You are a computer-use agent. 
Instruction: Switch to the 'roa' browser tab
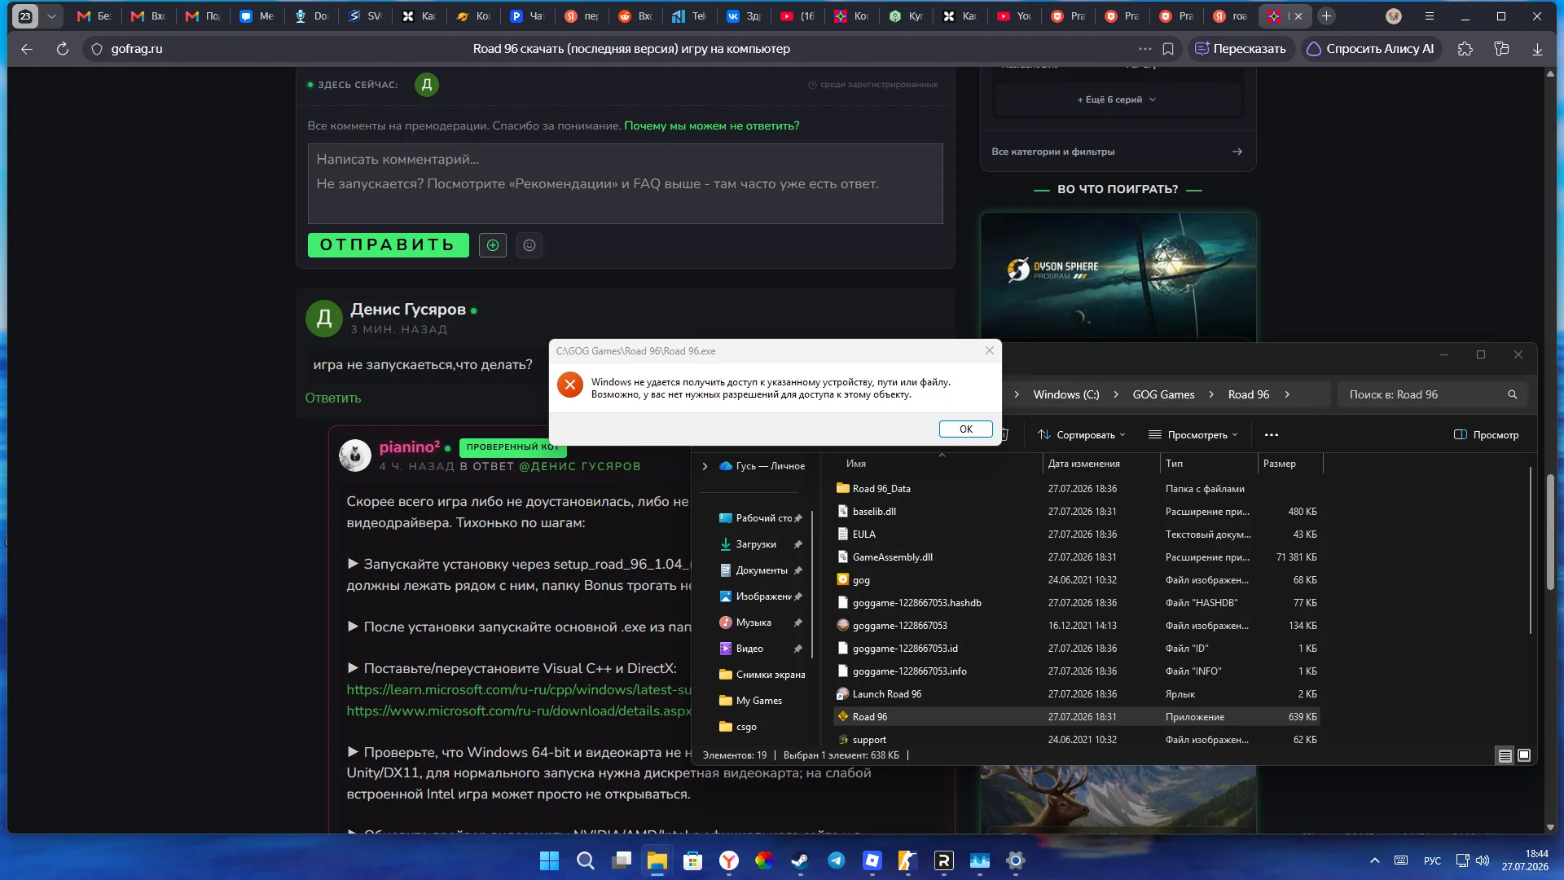(1230, 16)
